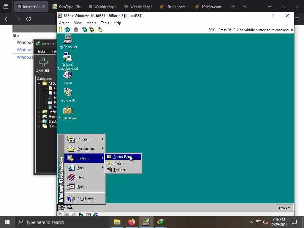Select the My Briefcase desktop icon
The height and width of the screenshot is (228, 304).
(x=68, y=113)
